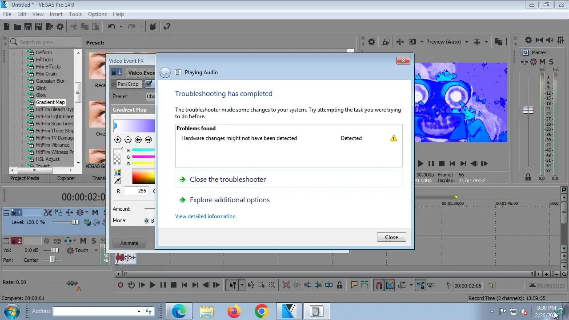Click the track 2 Pan slider
This screenshot has width=569, height=320.
(x=53, y=260)
